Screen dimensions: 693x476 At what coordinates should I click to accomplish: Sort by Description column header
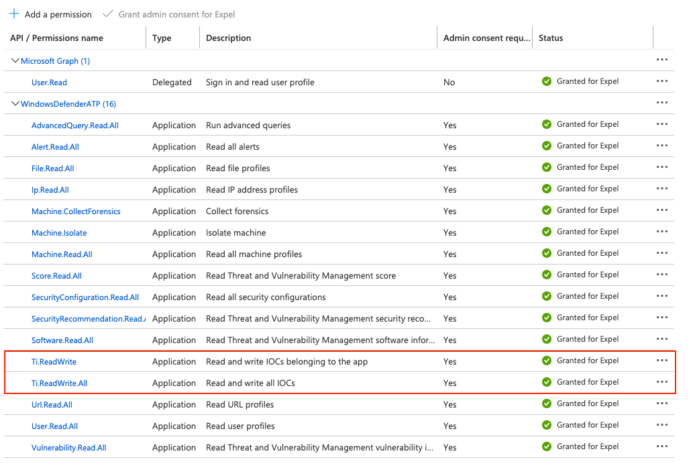coord(229,38)
